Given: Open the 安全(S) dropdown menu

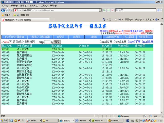Looking at the screenshot, I should (139, 20).
